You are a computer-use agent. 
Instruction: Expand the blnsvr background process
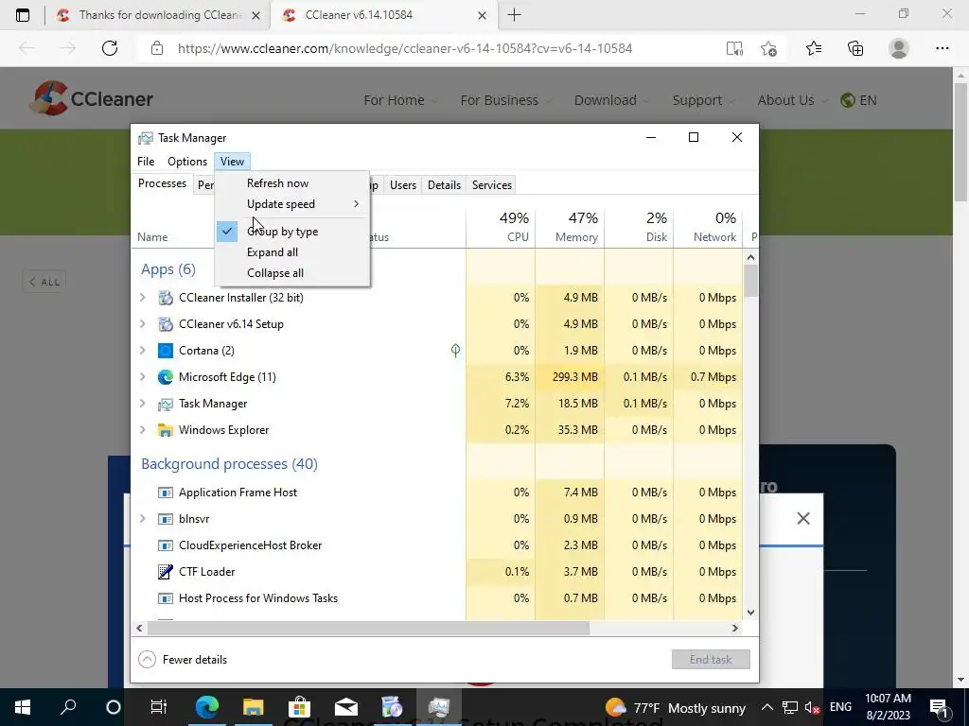[143, 519]
